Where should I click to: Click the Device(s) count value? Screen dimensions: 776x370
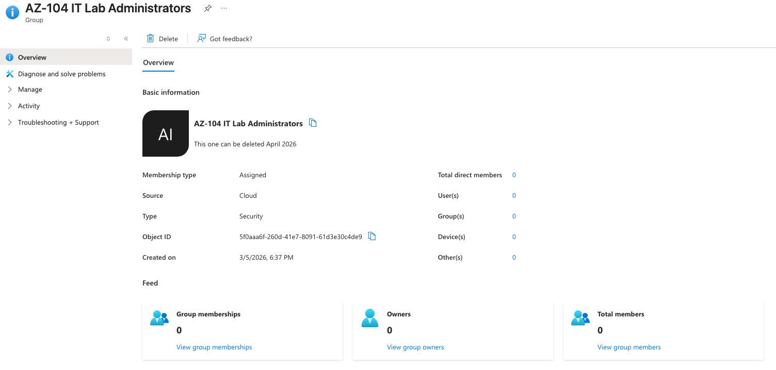point(514,237)
